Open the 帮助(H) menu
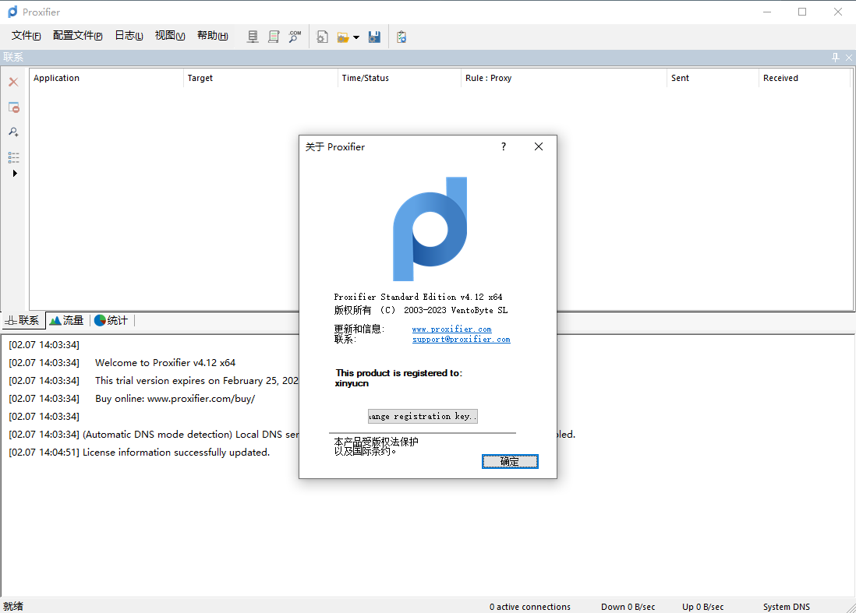Screen dimensions: 856x613 tap(212, 36)
